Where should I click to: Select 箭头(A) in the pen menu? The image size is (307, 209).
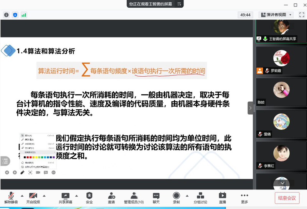[x=38, y=135]
